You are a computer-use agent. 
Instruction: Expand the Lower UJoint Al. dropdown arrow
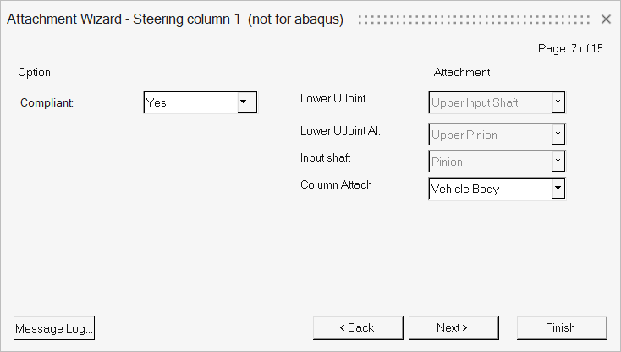point(558,135)
